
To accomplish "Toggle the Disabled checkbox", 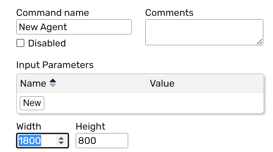I will [x=20, y=43].
